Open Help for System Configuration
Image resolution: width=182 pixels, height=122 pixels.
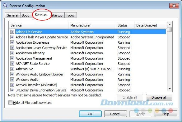(166, 114)
